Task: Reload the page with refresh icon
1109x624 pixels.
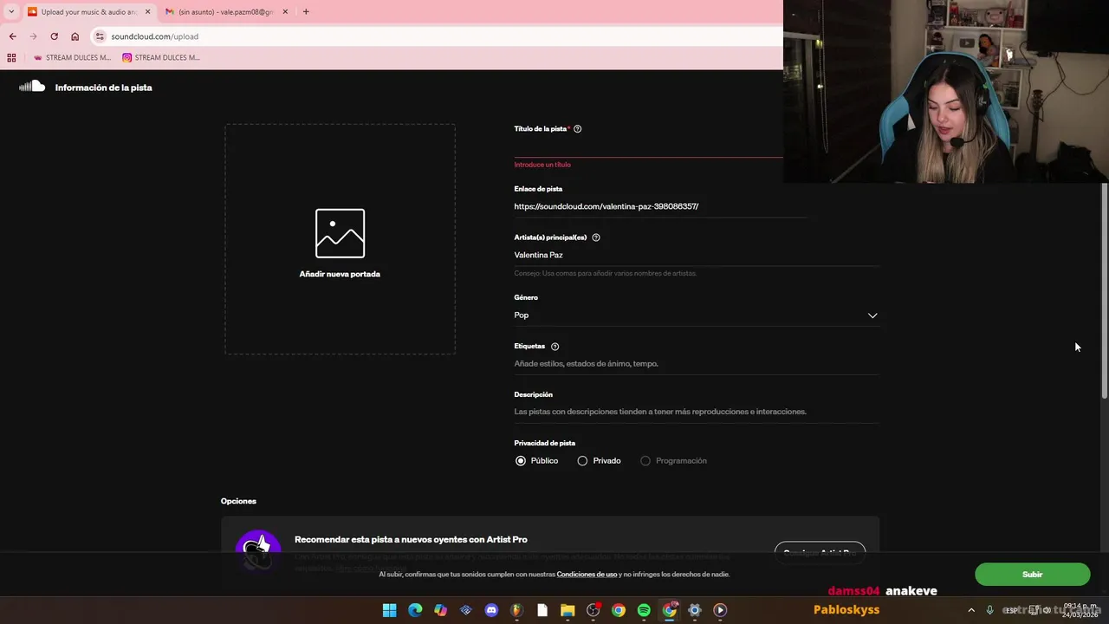Action: pyautogui.click(x=54, y=36)
